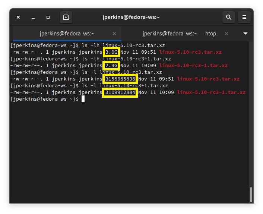The image size is (263, 214).
Task: Close the htop tab
Action: tap(226, 34)
